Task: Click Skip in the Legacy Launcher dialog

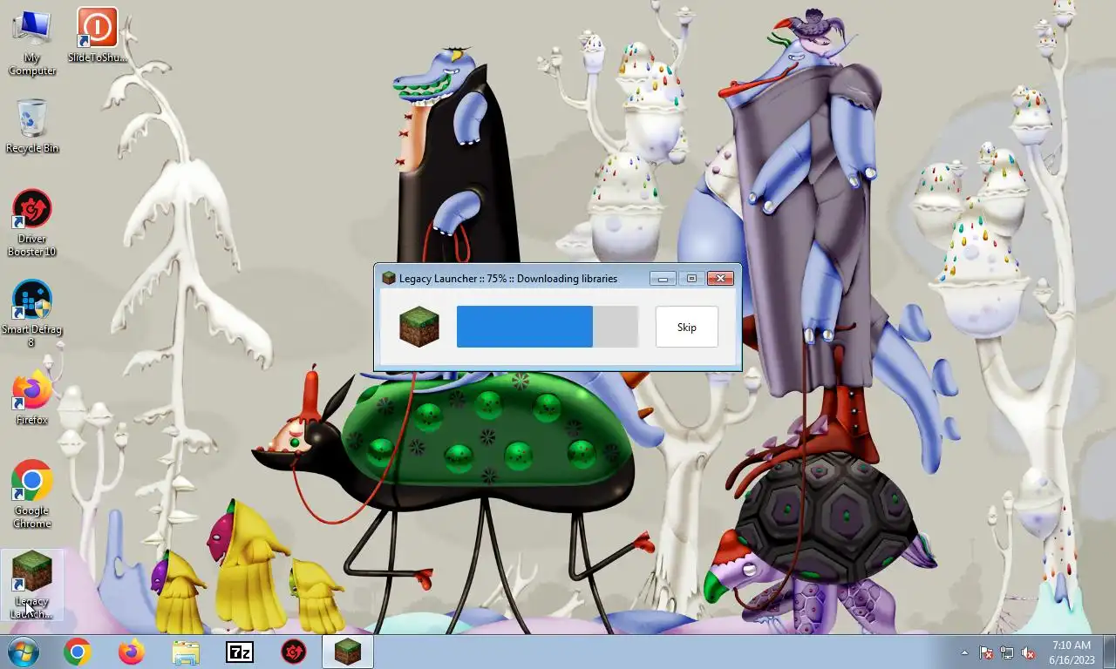Action: coord(687,327)
